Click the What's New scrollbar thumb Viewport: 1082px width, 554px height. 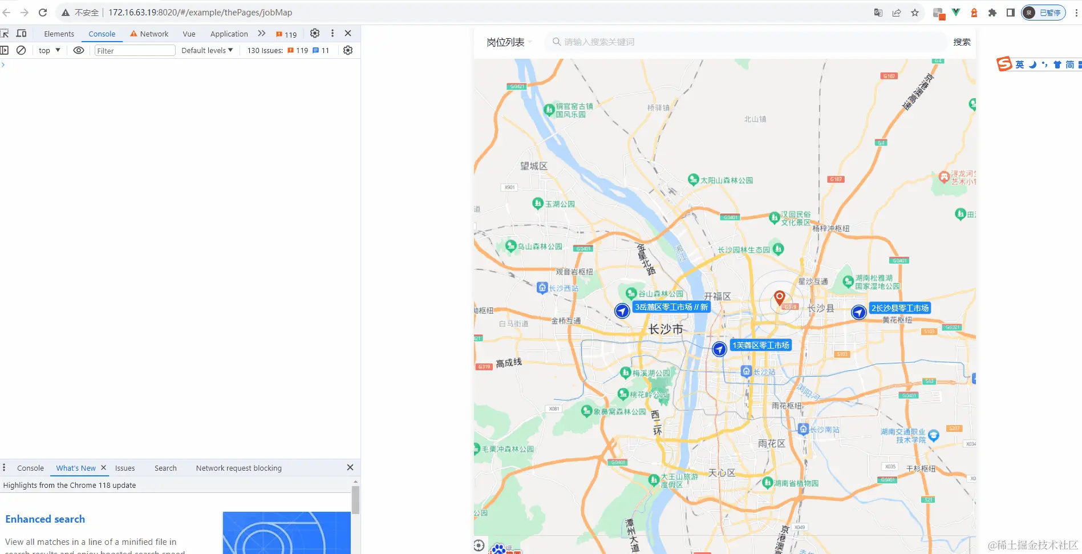tap(355, 500)
